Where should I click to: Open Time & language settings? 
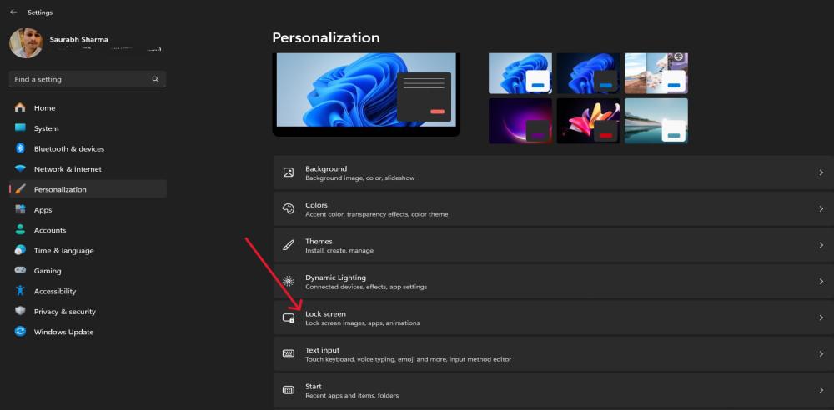[88, 250]
